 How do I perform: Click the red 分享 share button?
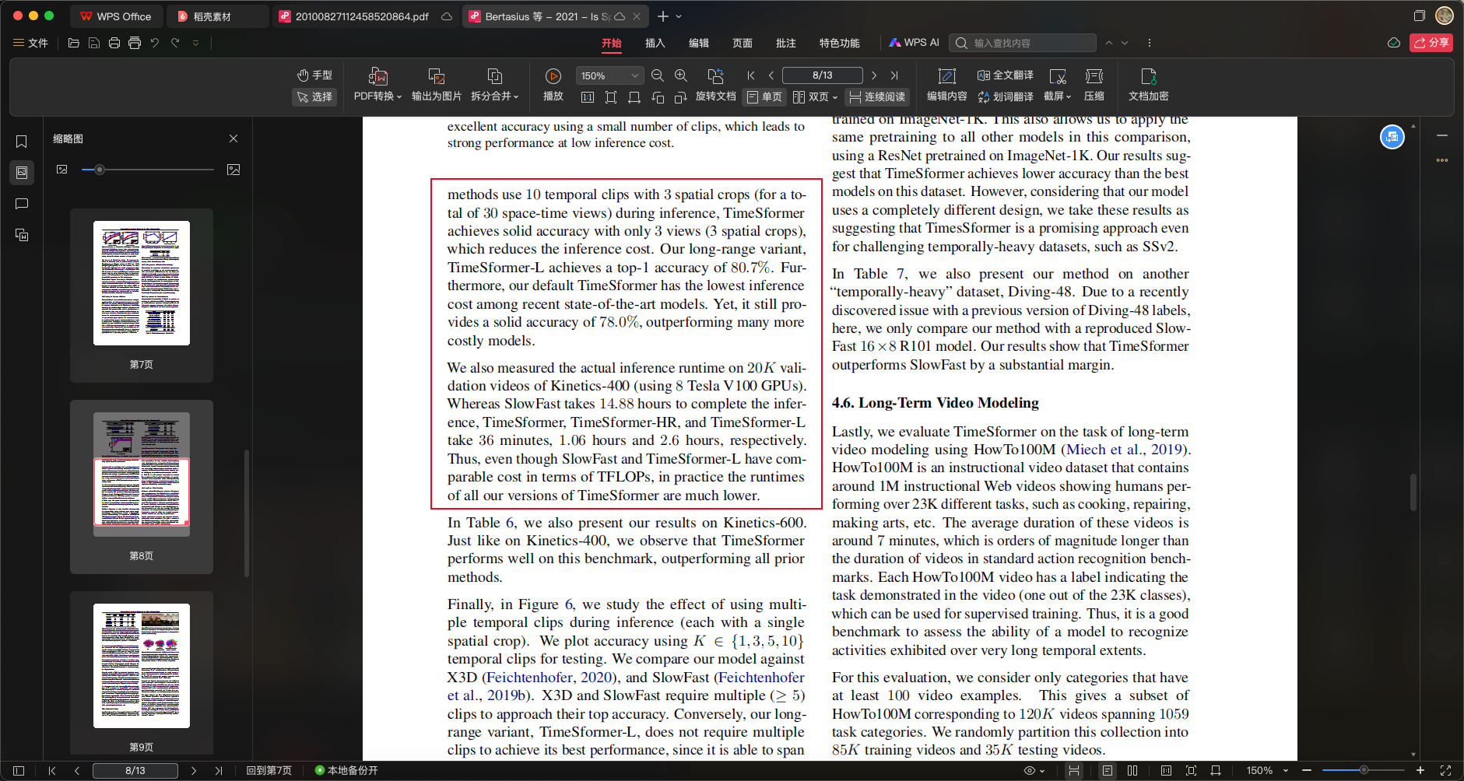(x=1431, y=43)
